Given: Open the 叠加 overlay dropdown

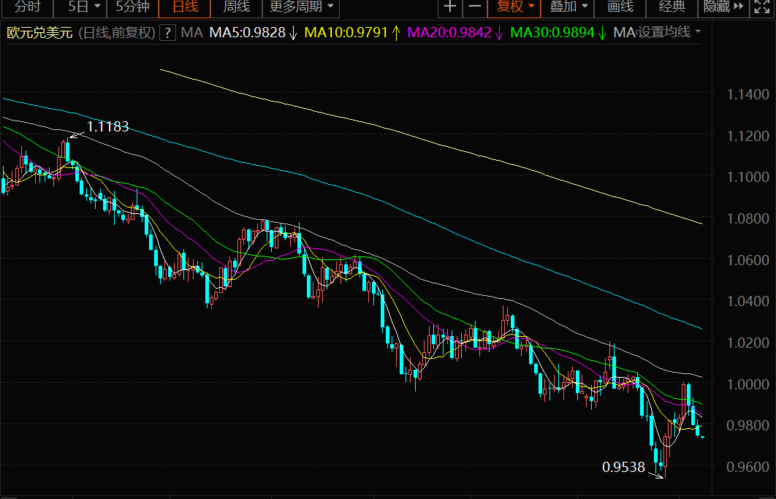Looking at the screenshot, I should [568, 7].
